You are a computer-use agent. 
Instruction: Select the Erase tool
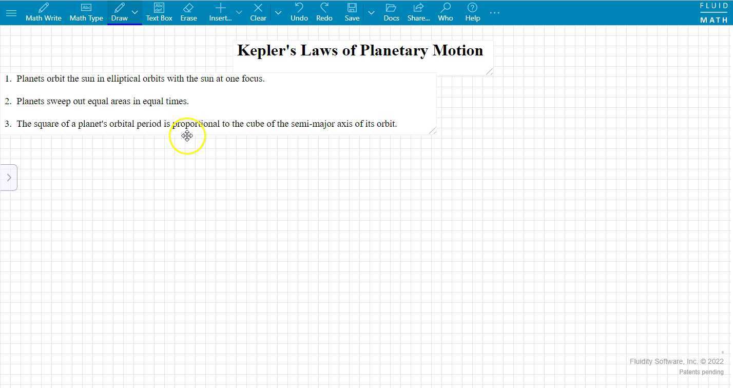point(188,12)
